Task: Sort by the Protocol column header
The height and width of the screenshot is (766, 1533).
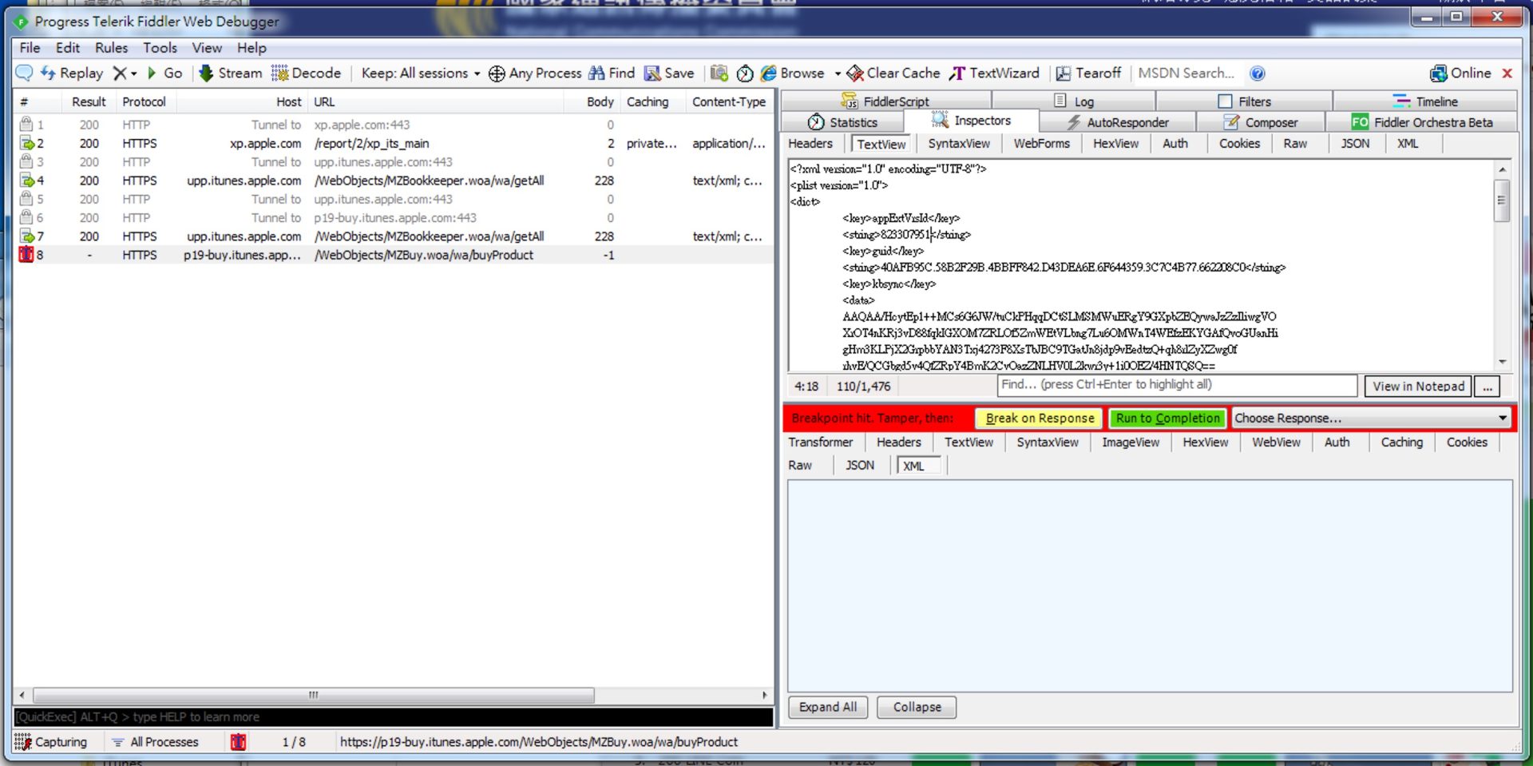Action: point(145,102)
